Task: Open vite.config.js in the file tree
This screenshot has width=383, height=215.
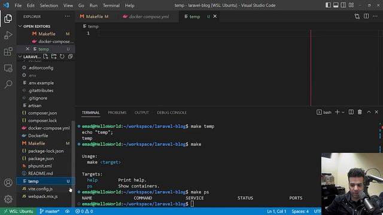Action: 40,189
